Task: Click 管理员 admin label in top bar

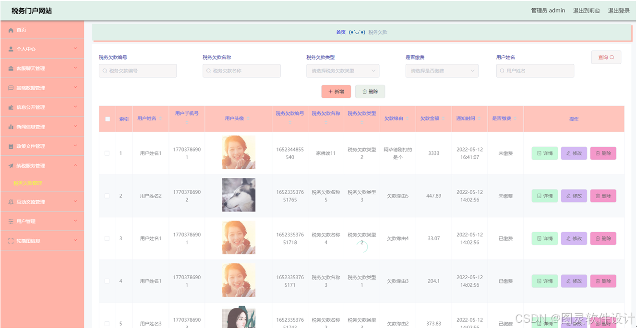Action: [548, 11]
